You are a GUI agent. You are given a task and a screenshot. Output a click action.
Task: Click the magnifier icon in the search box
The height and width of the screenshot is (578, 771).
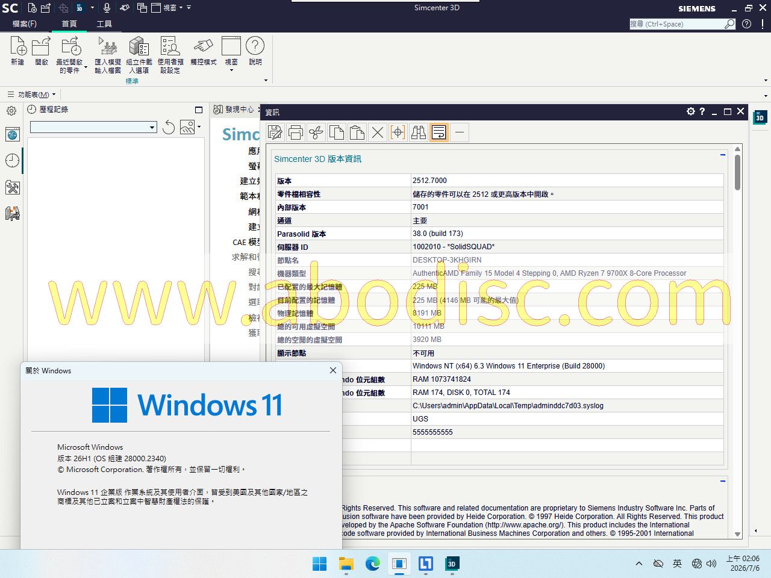[x=729, y=24]
